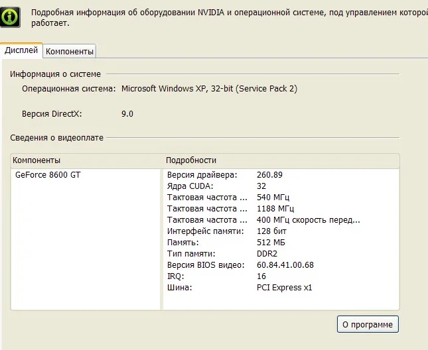This screenshot has height=350, width=428.
Task: Select GeForce 8600 GT in the list
Action: (48, 175)
